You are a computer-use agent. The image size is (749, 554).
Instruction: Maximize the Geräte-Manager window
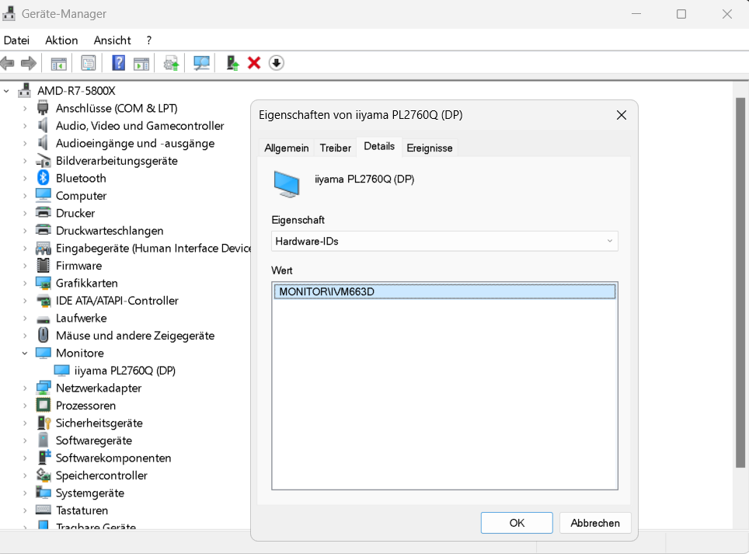tap(681, 14)
